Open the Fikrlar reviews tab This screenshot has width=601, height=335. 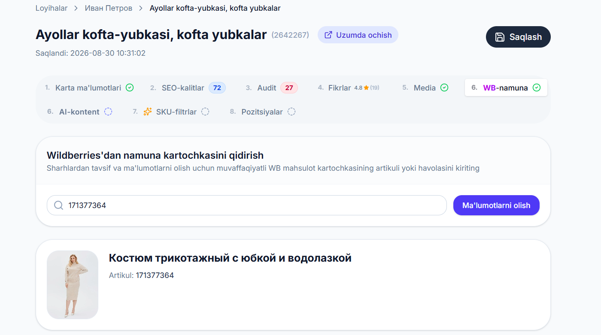349,88
